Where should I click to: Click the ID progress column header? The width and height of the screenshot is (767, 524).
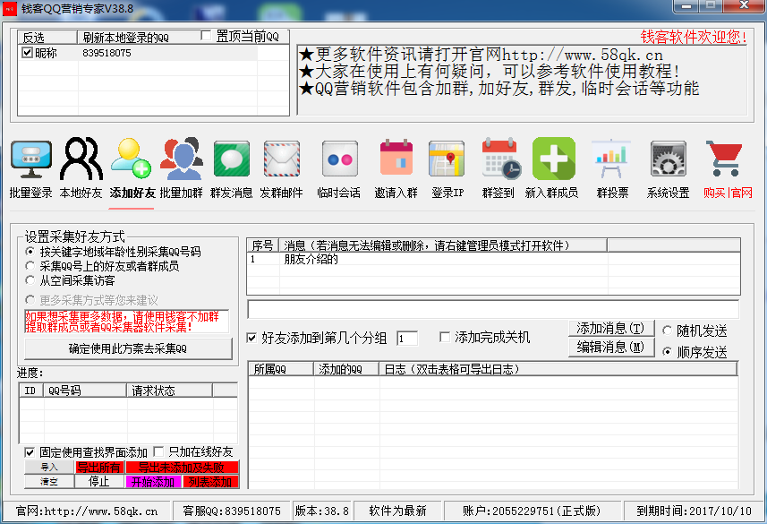(31, 391)
